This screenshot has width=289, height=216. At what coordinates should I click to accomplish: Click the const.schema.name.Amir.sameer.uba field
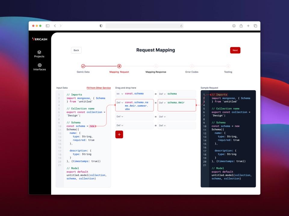click(135, 105)
